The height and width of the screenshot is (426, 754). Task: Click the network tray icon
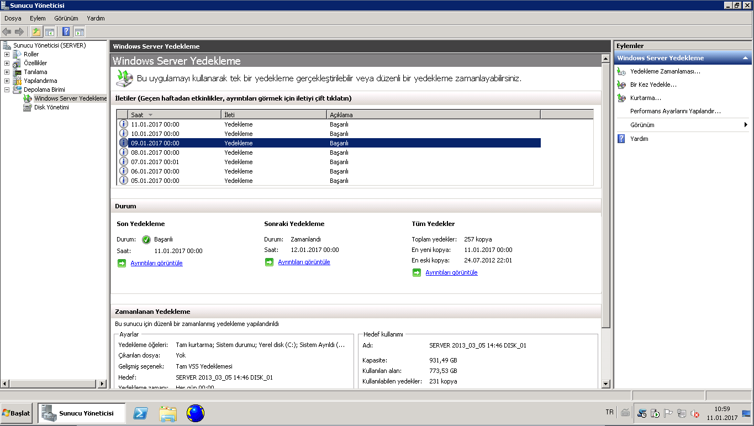point(682,413)
